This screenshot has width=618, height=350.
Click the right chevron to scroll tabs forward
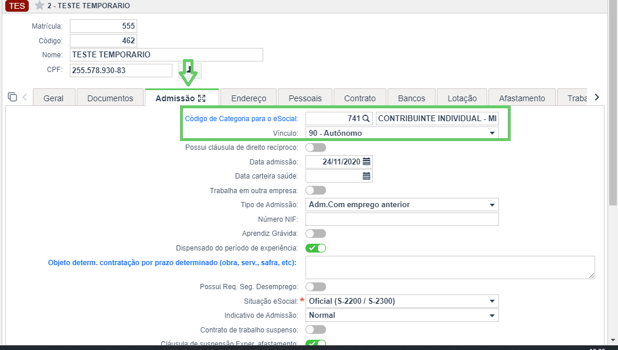597,97
